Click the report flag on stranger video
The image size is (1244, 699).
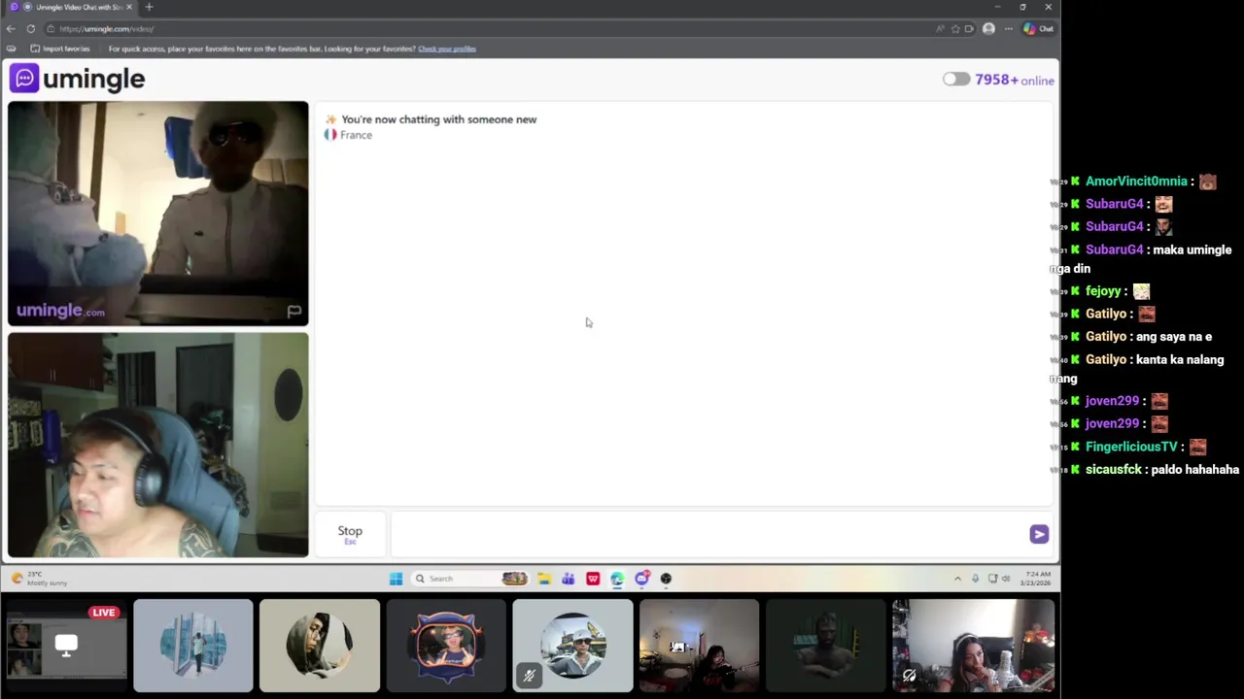tap(294, 312)
